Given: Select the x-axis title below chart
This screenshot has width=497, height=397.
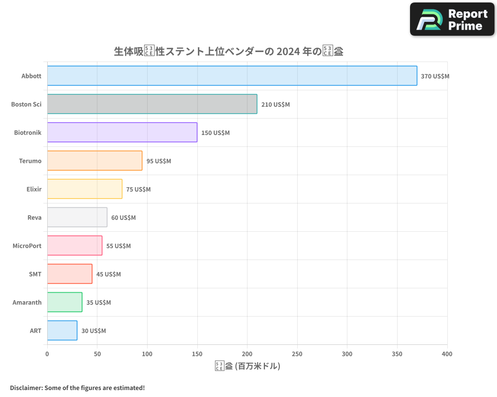Looking at the screenshot, I should pyautogui.click(x=247, y=366).
